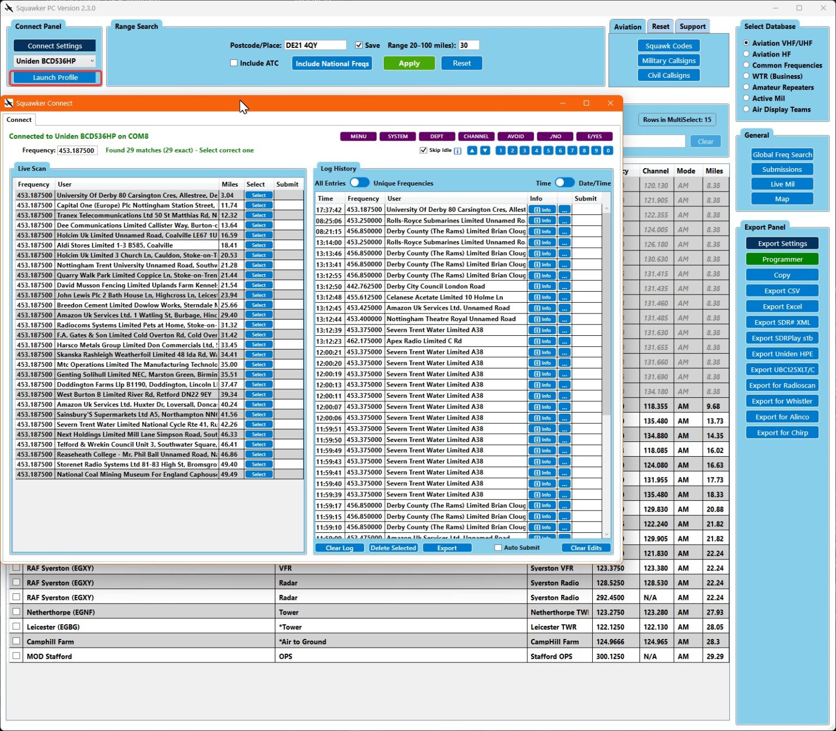This screenshot has height=731, width=836.
Task: Toggle All Entries / Unique Frequencies switch
Action: (x=359, y=183)
